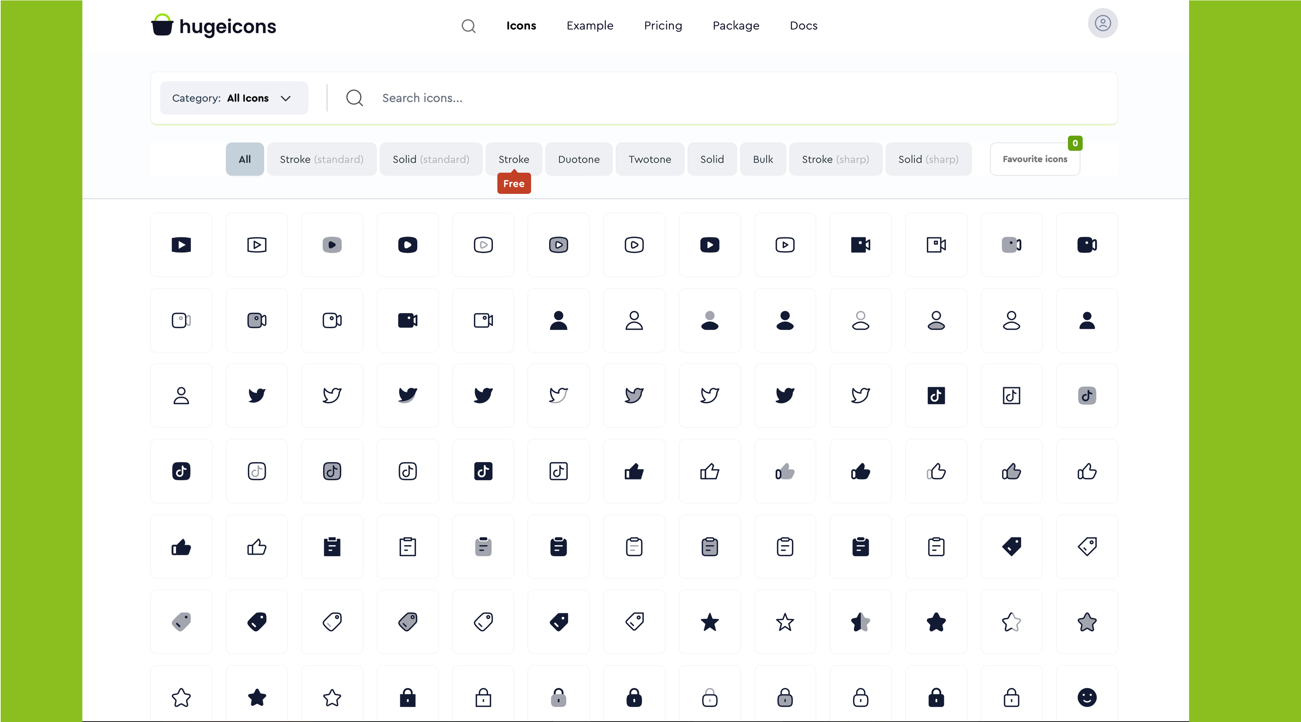Click the user profile solid icon
The image size is (1301, 722).
[558, 320]
